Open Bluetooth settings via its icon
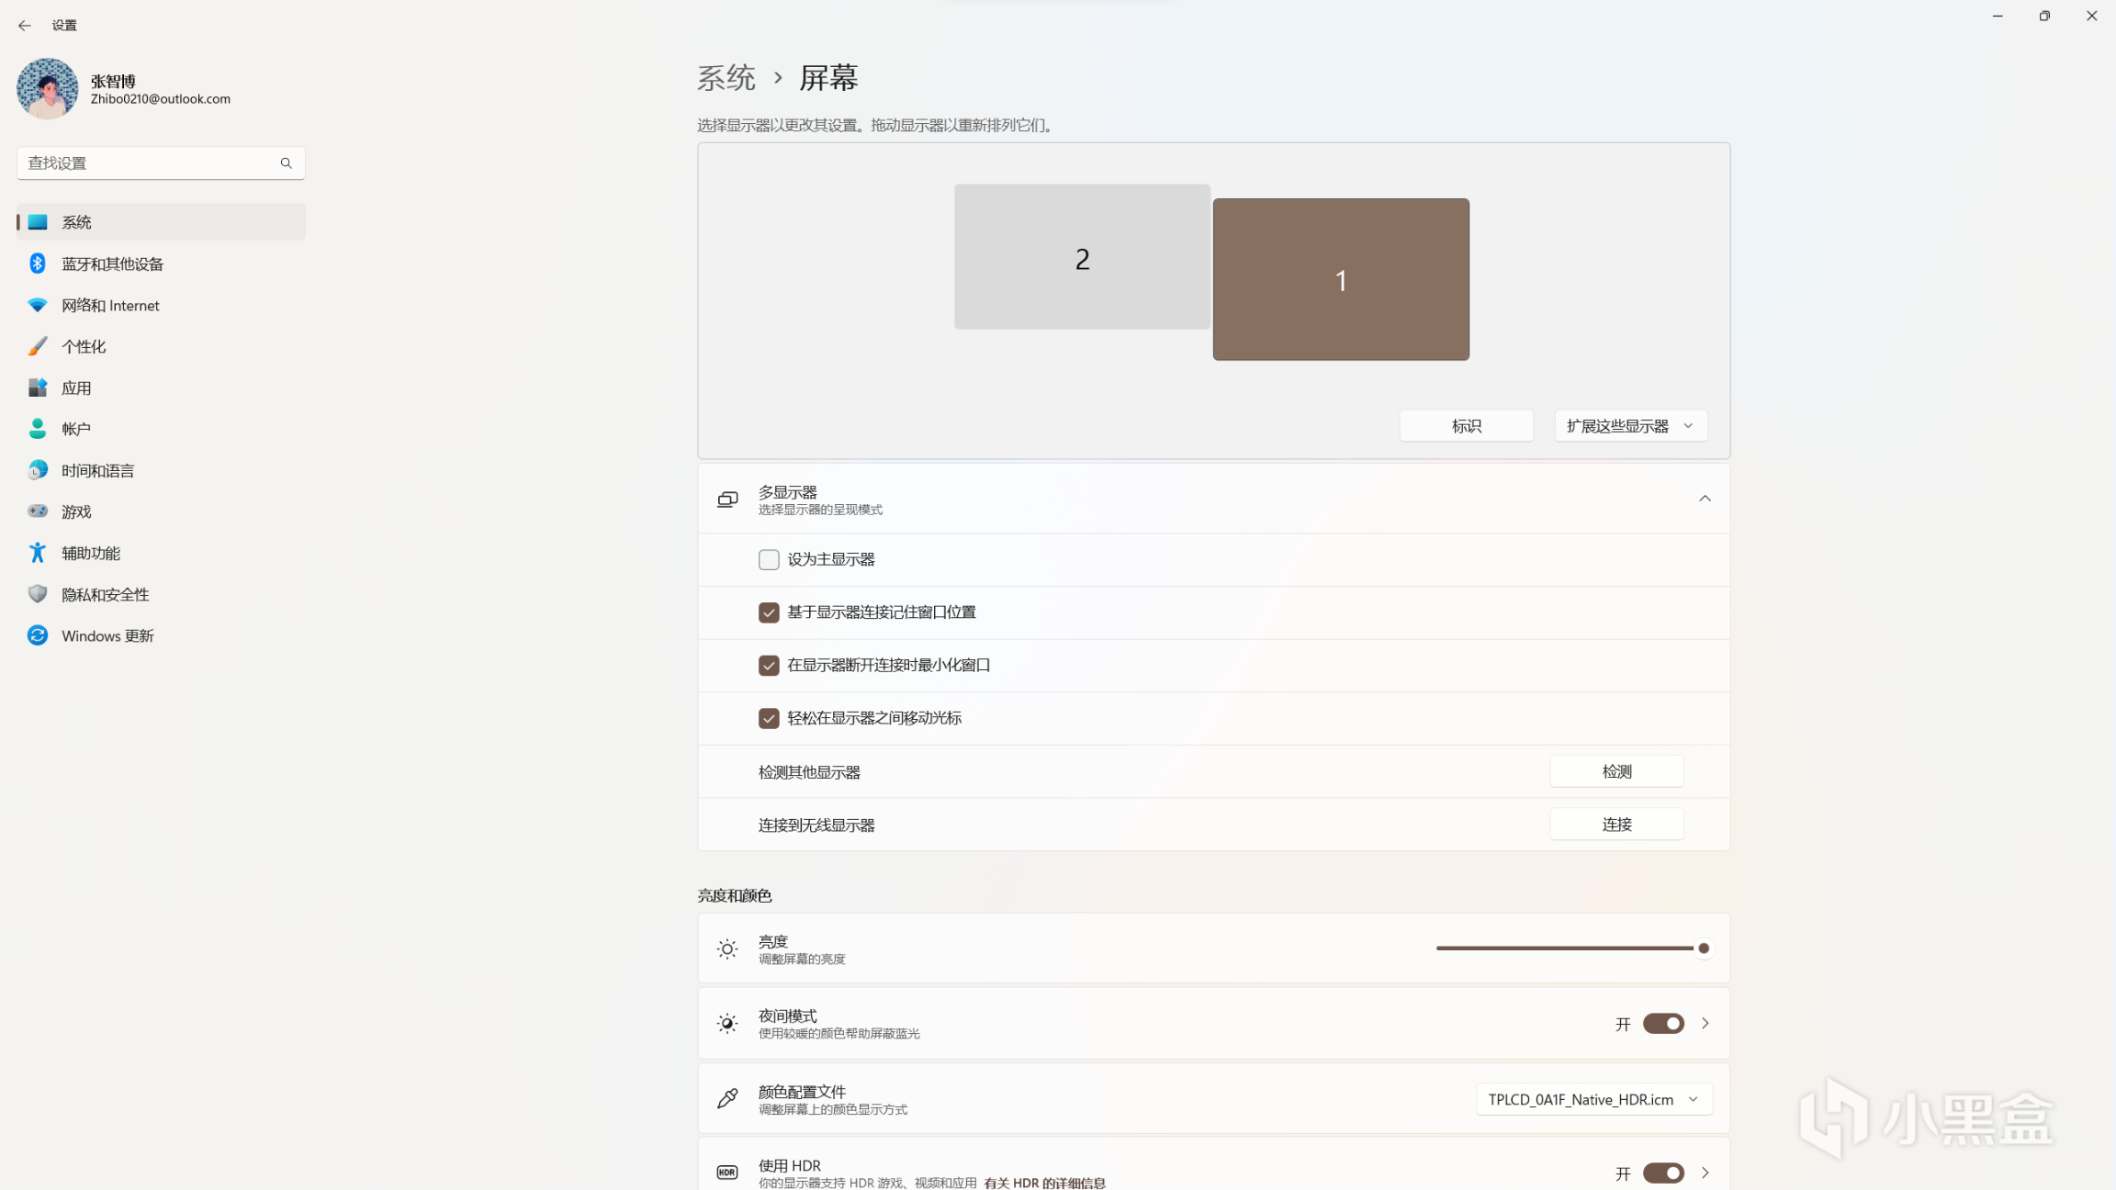 (37, 264)
